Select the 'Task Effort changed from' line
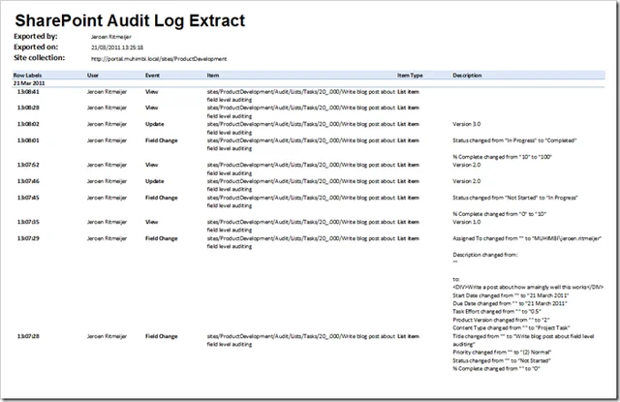 [497, 312]
